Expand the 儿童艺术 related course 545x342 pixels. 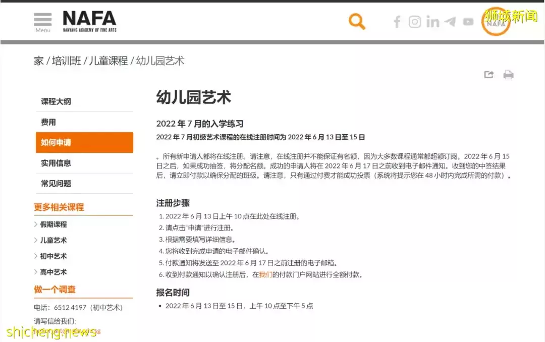point(53,240)
